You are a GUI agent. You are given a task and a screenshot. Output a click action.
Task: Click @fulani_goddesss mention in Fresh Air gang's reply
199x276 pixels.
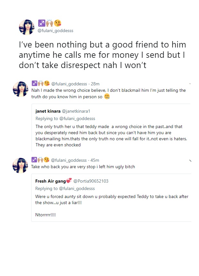[x=77, y=188]
